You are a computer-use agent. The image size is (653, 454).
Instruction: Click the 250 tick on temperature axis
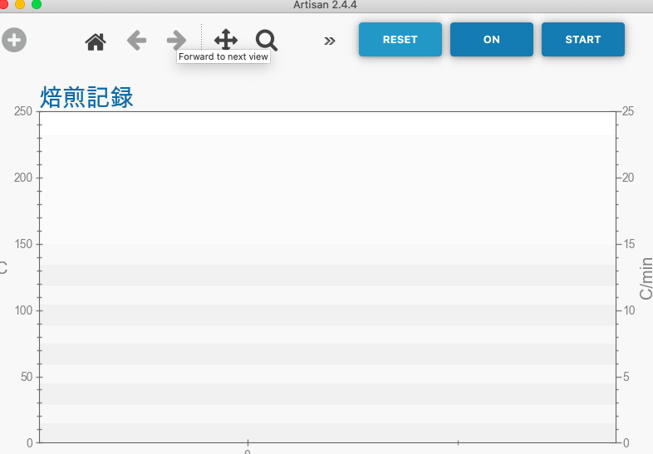pyautogui.click(x=23, y=111)
